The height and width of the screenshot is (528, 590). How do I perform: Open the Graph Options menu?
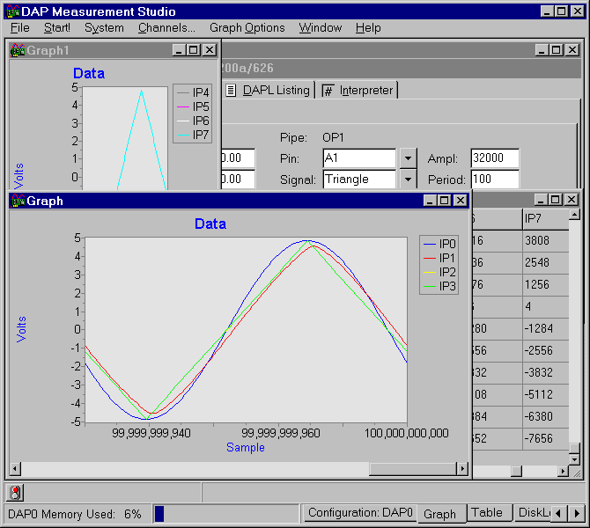247,28
